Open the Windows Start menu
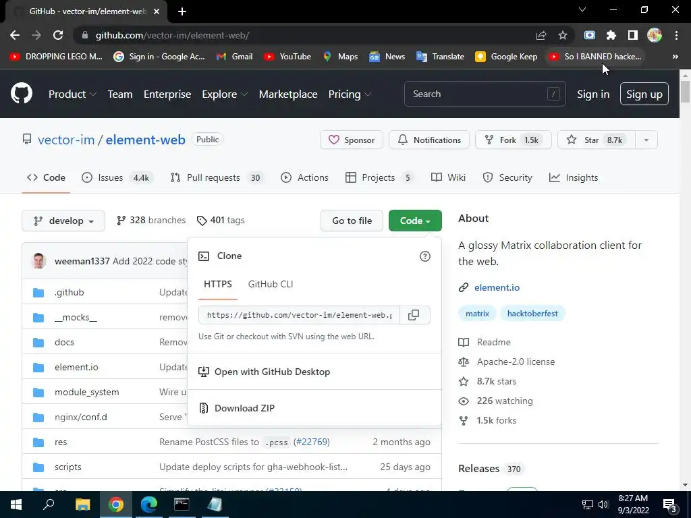Viewport: 691px width, 518px height. pyautogui.click(x=16, y=505)
